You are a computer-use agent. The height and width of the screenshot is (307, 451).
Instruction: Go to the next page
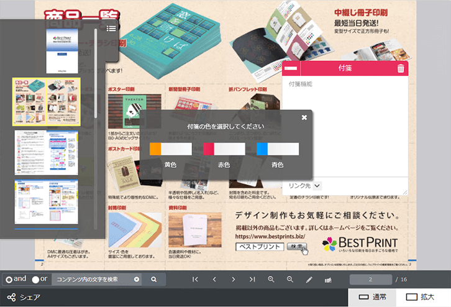tap(233, 280)
